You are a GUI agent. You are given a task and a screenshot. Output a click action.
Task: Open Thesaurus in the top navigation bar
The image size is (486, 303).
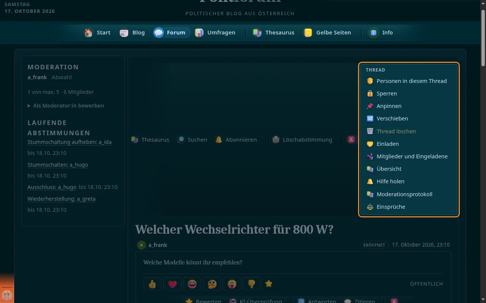274,33
